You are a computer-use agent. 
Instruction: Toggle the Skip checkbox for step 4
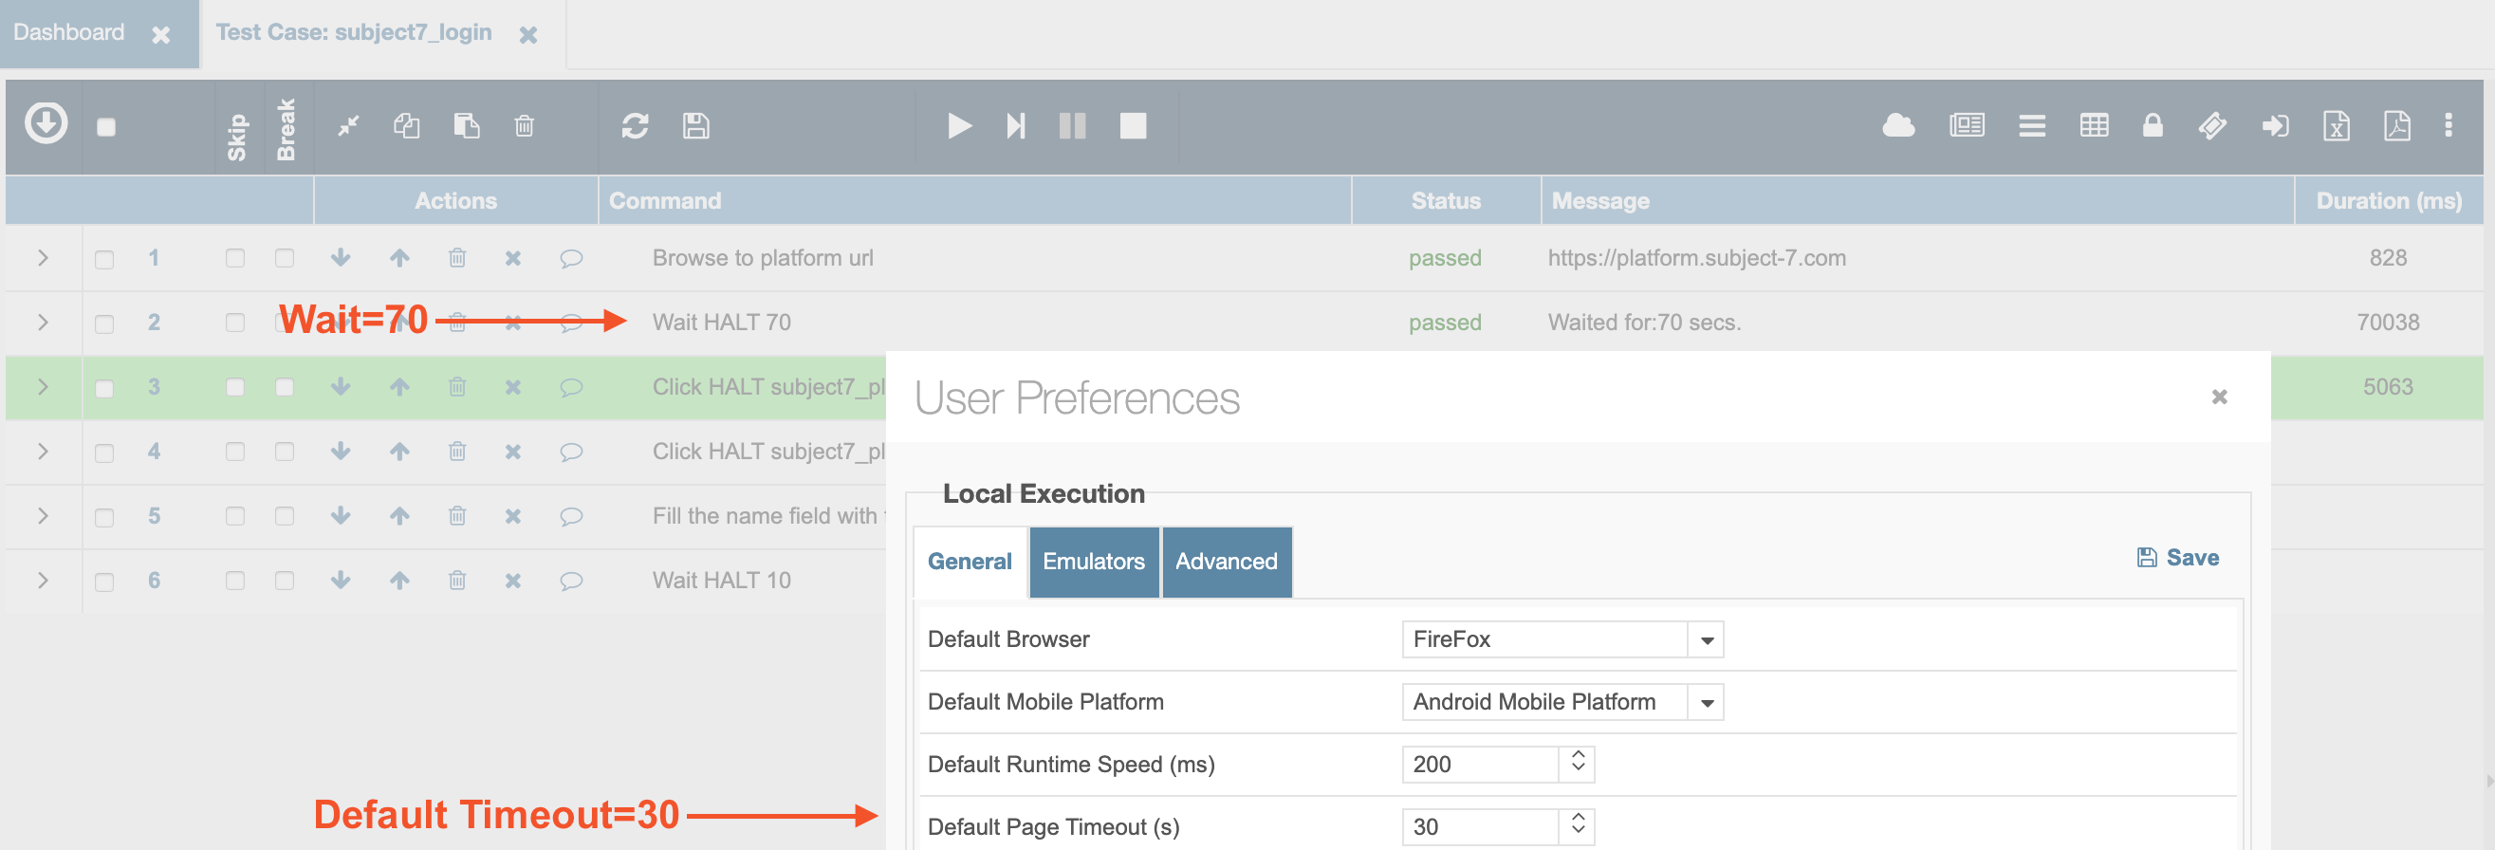point(235,453)
